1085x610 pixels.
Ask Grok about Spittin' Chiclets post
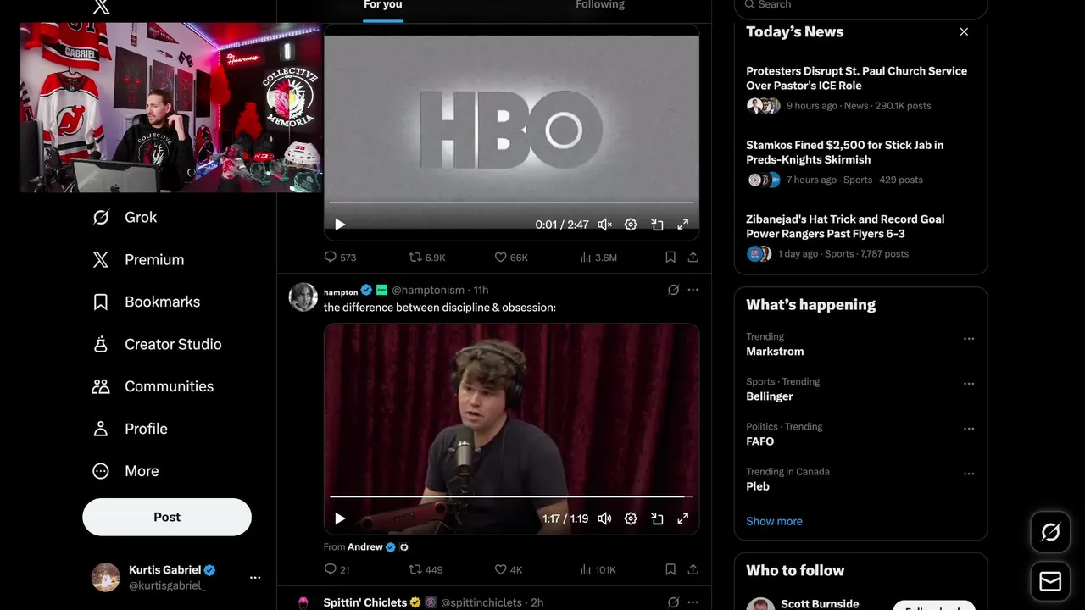click(673, 602)
